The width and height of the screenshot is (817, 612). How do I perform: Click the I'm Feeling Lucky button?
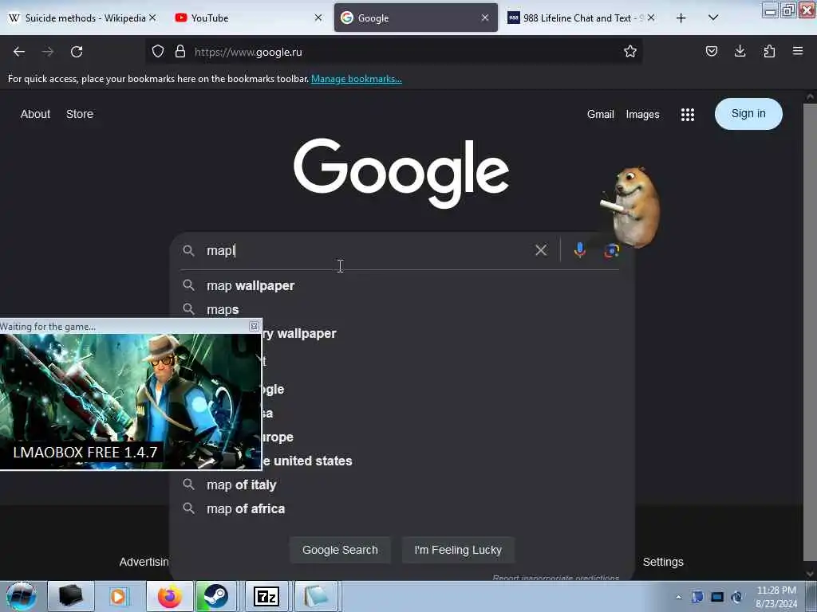[x=458, y=550]
